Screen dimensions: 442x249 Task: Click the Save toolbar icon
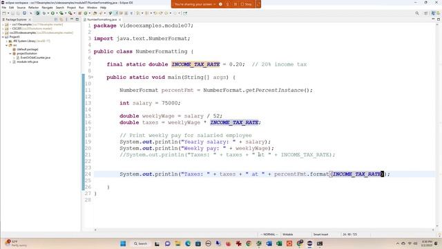12,13
